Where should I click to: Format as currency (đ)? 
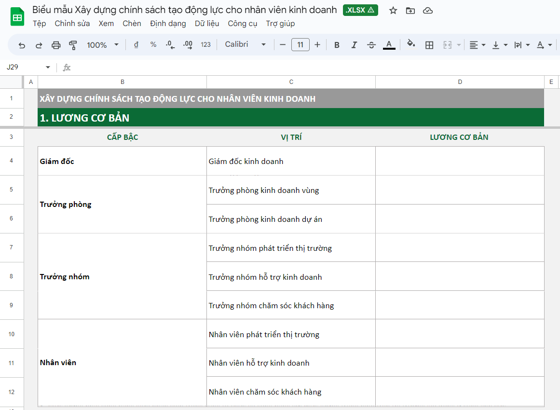click(x=136, y=45)
